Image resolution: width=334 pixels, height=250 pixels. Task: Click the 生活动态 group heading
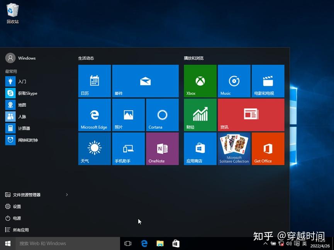point(86,58)
